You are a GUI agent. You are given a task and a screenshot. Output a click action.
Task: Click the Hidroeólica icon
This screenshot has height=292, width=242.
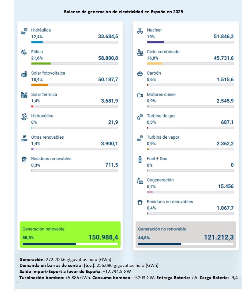click(x=24, y=117)
